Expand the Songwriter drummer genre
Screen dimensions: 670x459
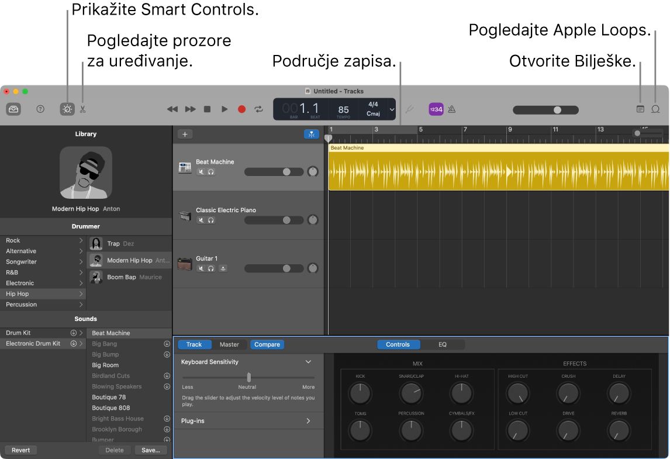(x=81, y=261)
